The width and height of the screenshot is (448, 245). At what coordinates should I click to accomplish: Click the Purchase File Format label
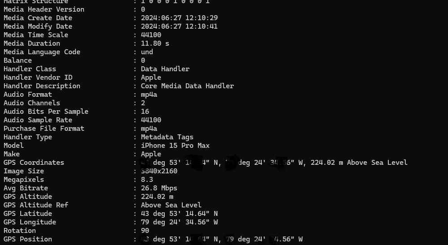[x=44, y=129]
